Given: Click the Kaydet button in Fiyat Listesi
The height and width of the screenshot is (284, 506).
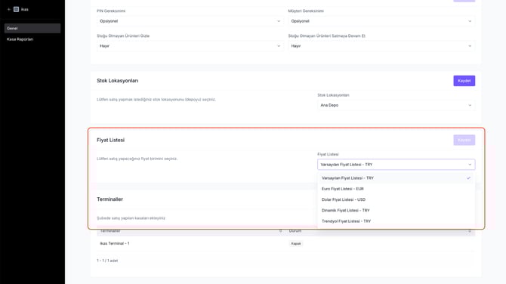Looking at the screenshot, I should (x=464, y=140).
